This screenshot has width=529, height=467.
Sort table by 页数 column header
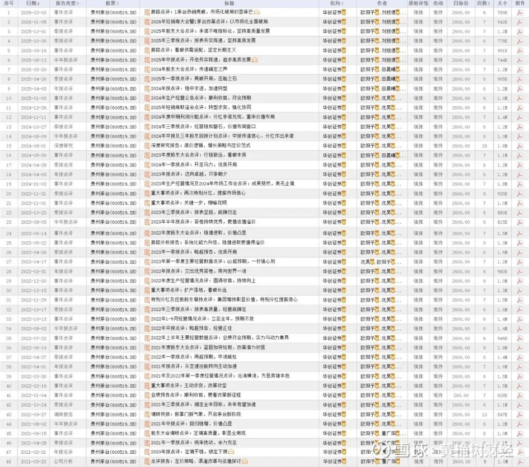pyautogui.click(x=483, y=3)
